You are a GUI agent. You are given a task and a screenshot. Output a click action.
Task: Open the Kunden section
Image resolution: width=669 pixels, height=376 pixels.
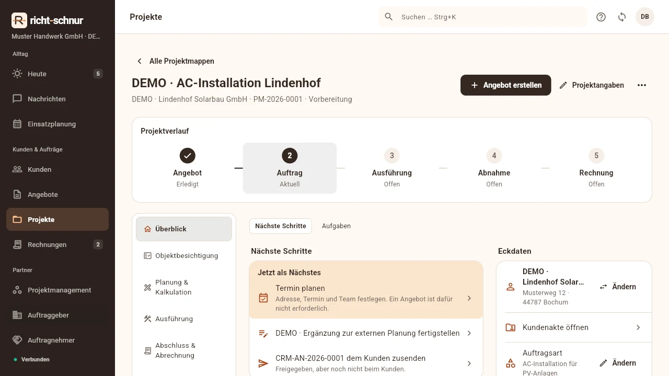pos(57,169)
